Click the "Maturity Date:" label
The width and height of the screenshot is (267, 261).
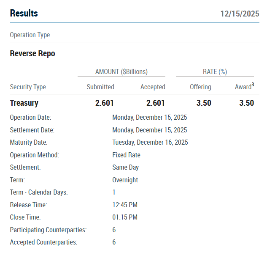coord(29,143)
